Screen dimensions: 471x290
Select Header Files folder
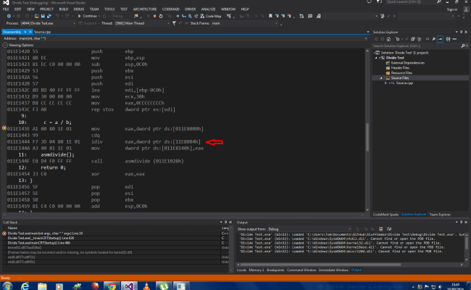pos(400,68)
